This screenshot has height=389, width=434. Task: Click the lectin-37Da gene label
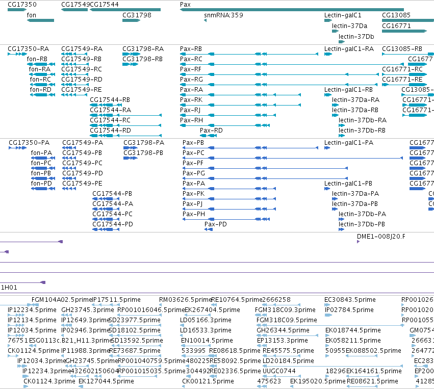coord(349,25)
